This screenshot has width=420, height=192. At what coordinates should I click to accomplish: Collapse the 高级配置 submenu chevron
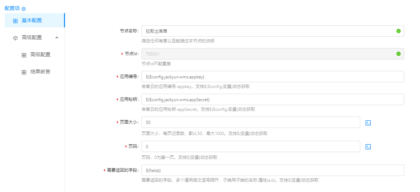(x=56, y=37)
